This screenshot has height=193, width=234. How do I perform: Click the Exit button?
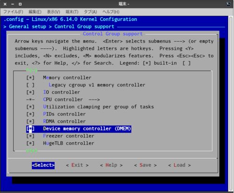[77, 165]
